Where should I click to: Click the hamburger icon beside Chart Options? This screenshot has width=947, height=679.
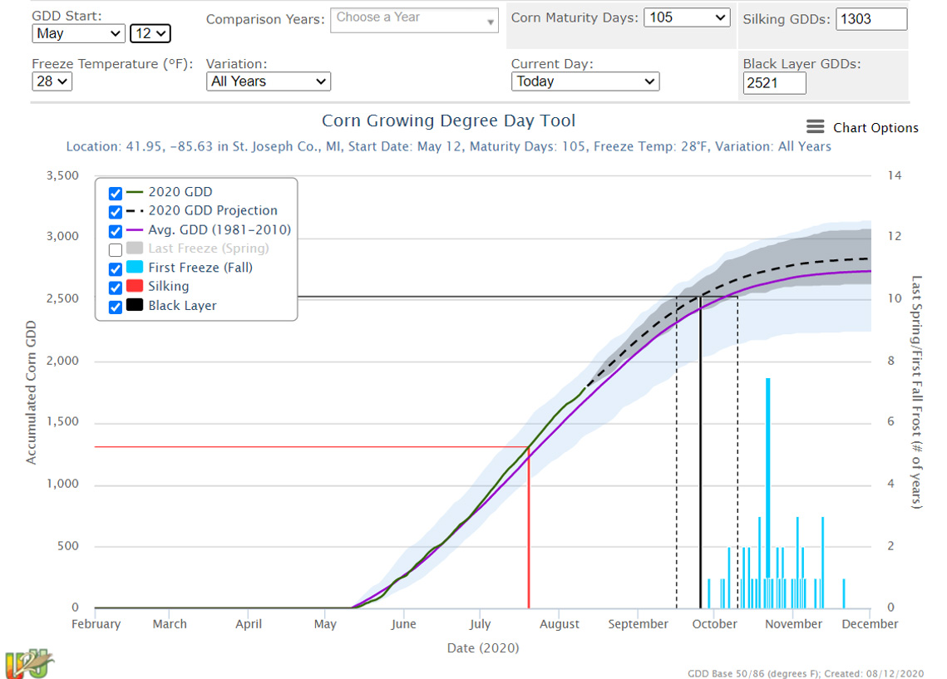pyautogui.click(x=813, y=127)
